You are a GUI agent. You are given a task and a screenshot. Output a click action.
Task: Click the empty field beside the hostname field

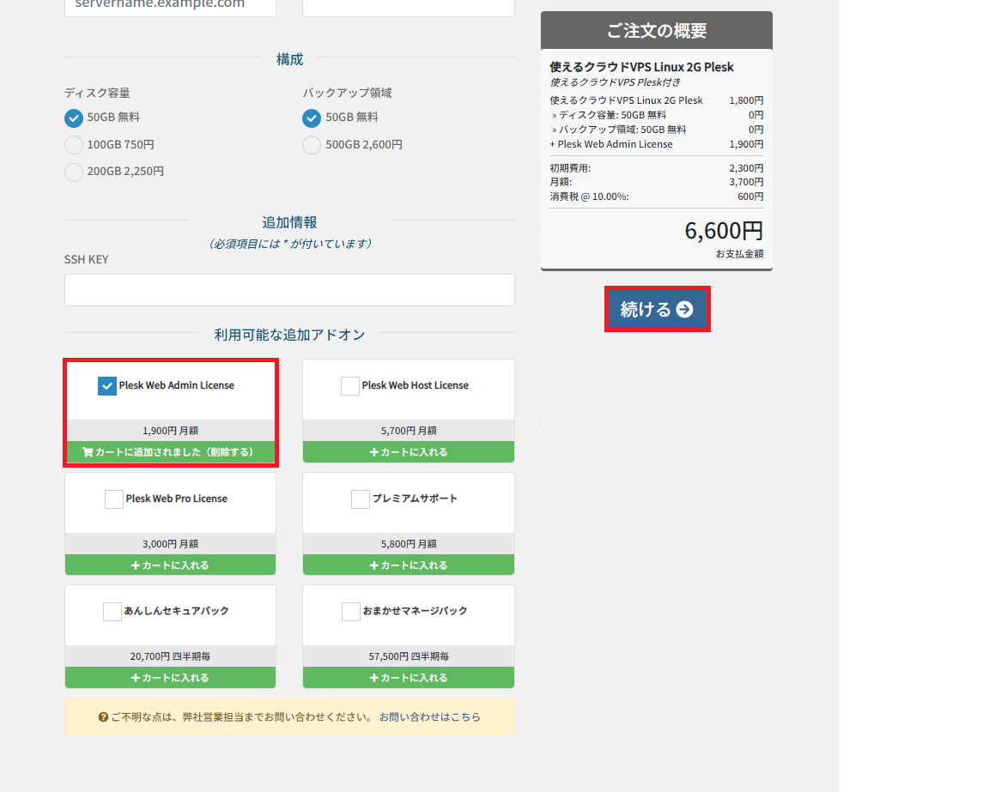409,6
